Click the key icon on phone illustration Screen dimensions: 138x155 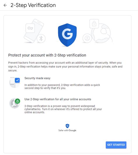30,28
